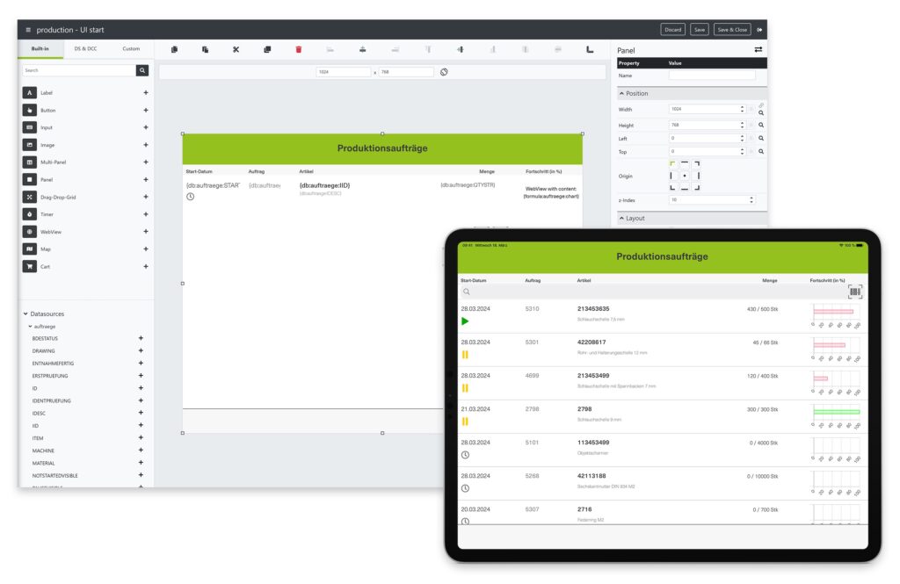Select the Image widget icon

pyautogui.click(x=29, y=145)
